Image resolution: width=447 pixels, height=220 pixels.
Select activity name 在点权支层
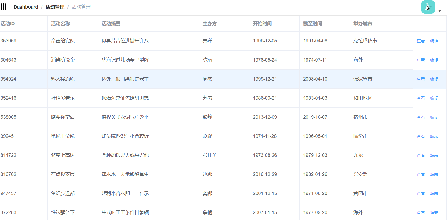click(63, 174)
